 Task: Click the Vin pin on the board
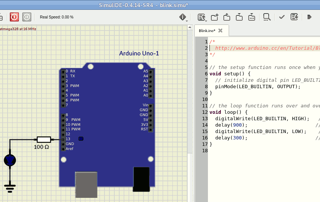click(151, 106)
